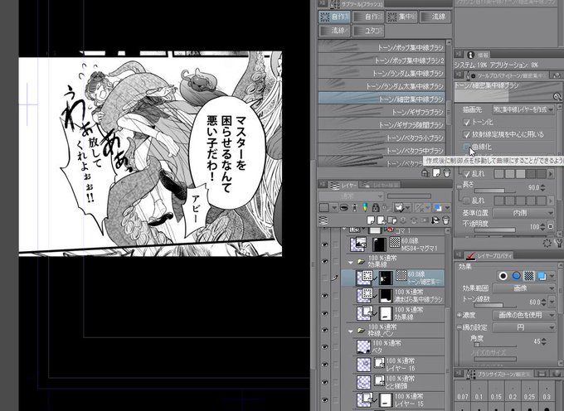
Task: Open the 効果範囲 dropdown
Action: pos(523,288)
